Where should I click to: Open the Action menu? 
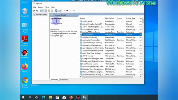pos(41,7)
